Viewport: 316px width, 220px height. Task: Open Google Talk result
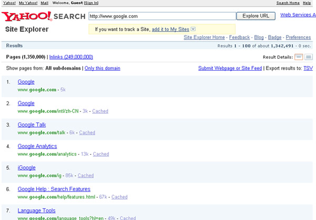[32, 125]
